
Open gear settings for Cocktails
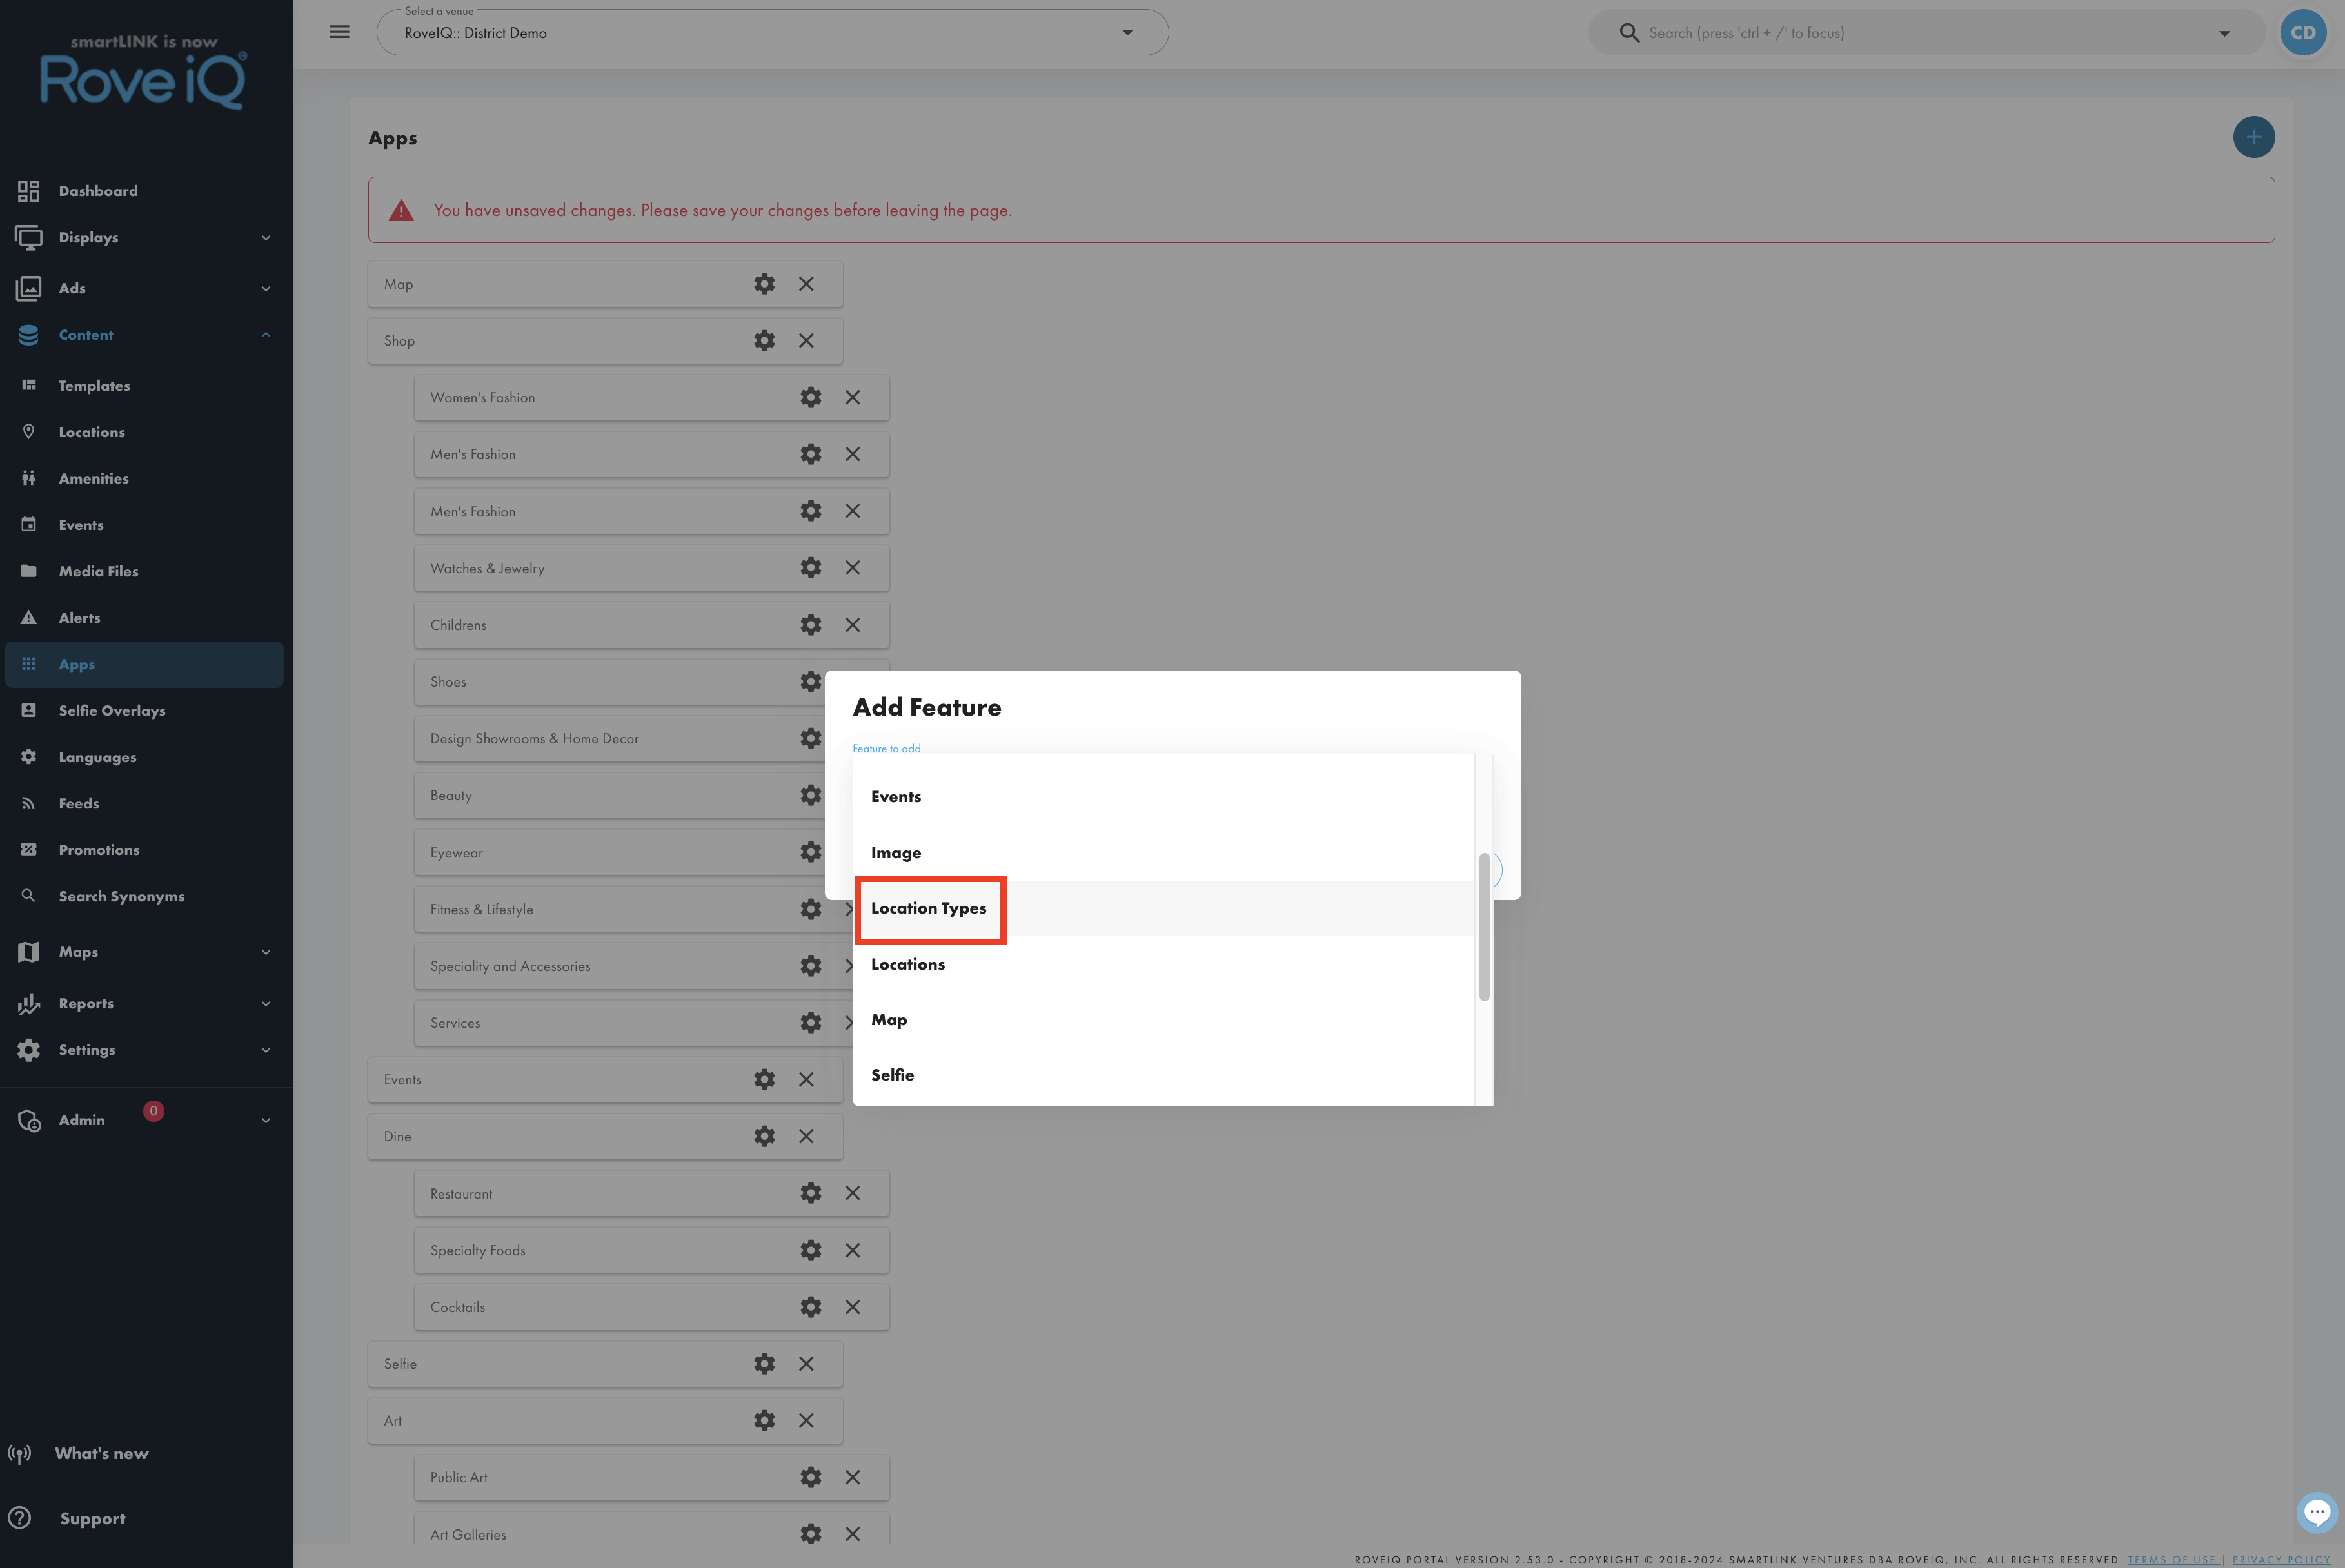pyautogui.click(x=811, y=1307)
